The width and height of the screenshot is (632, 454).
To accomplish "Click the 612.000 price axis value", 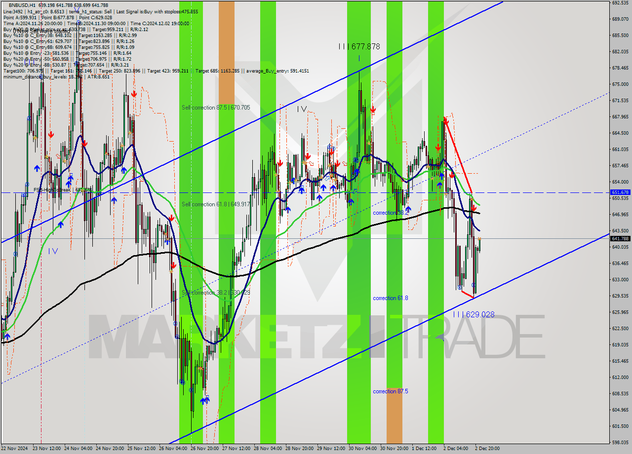I will tap(620, 377).
